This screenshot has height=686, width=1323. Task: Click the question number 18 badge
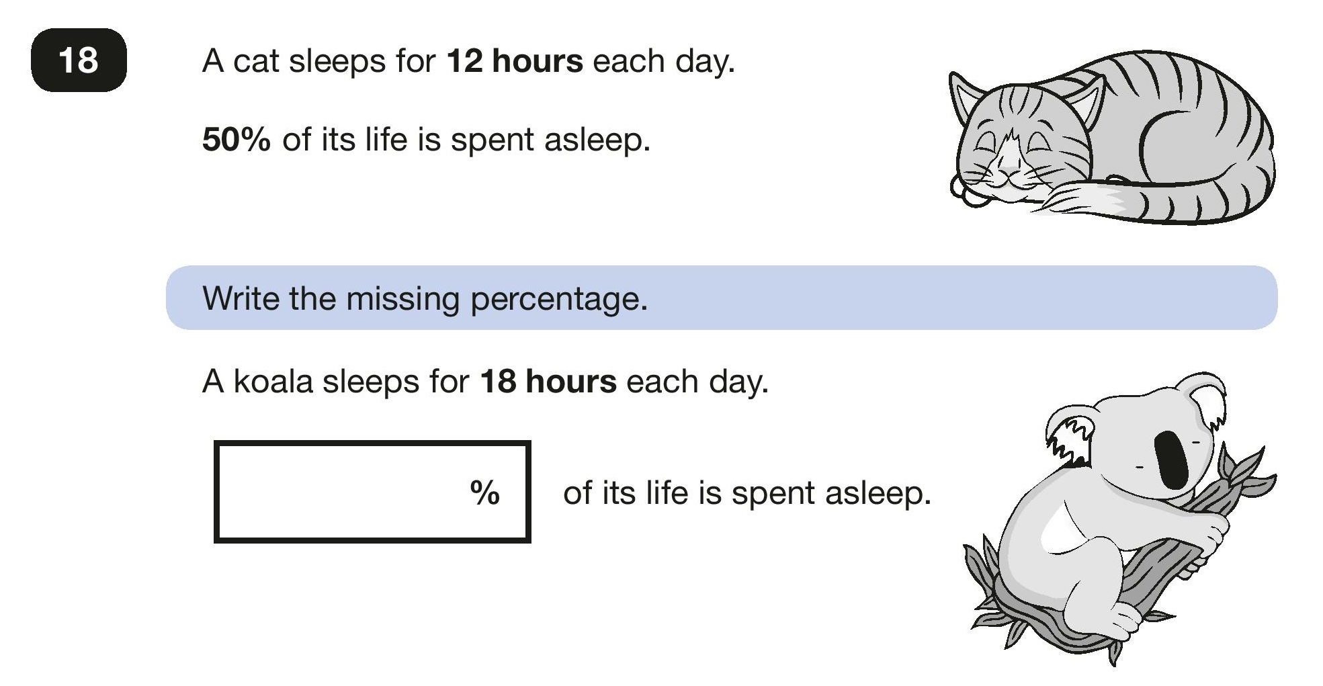[x=79, y=60]
